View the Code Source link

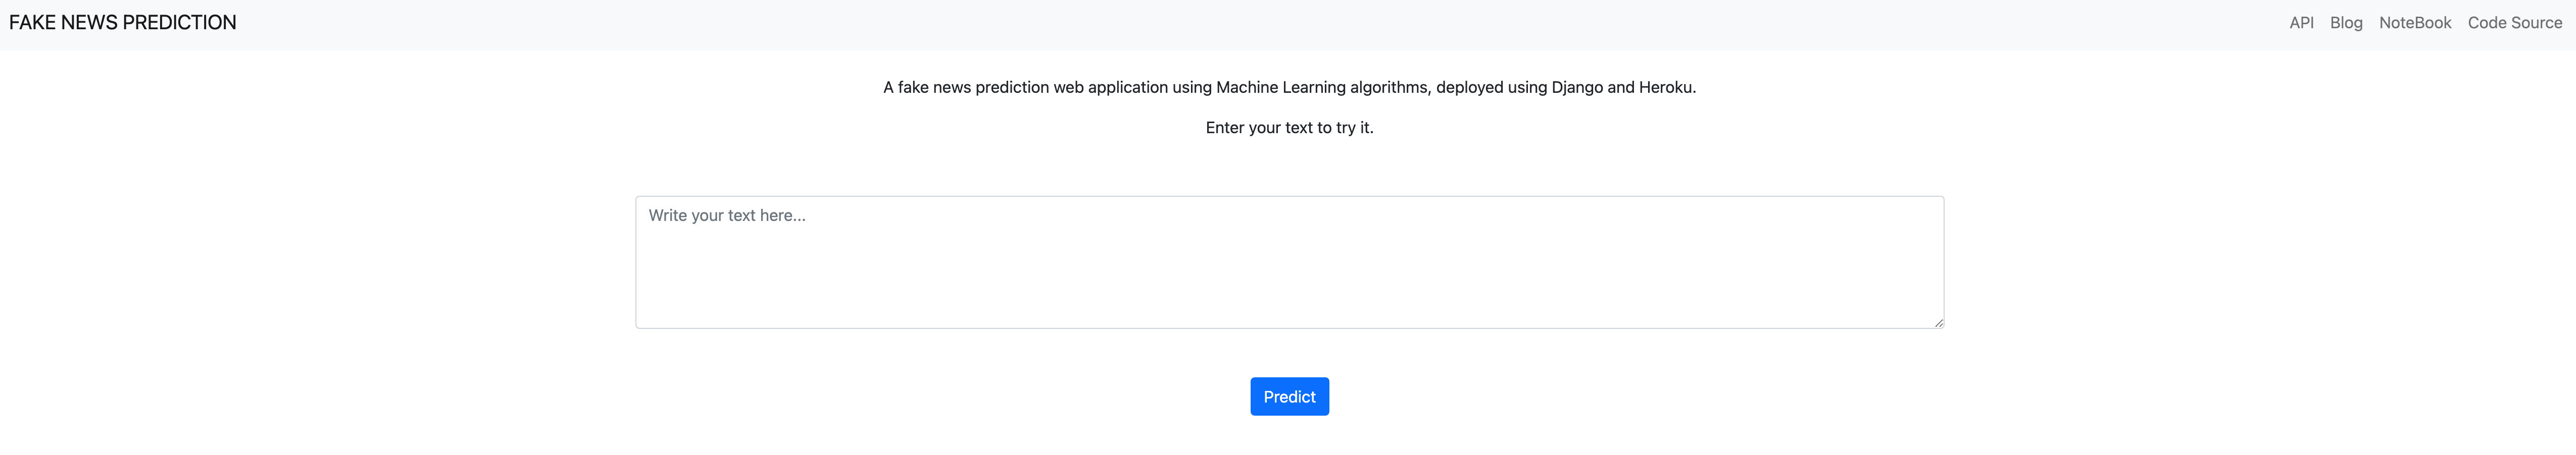coord(2514,23)
